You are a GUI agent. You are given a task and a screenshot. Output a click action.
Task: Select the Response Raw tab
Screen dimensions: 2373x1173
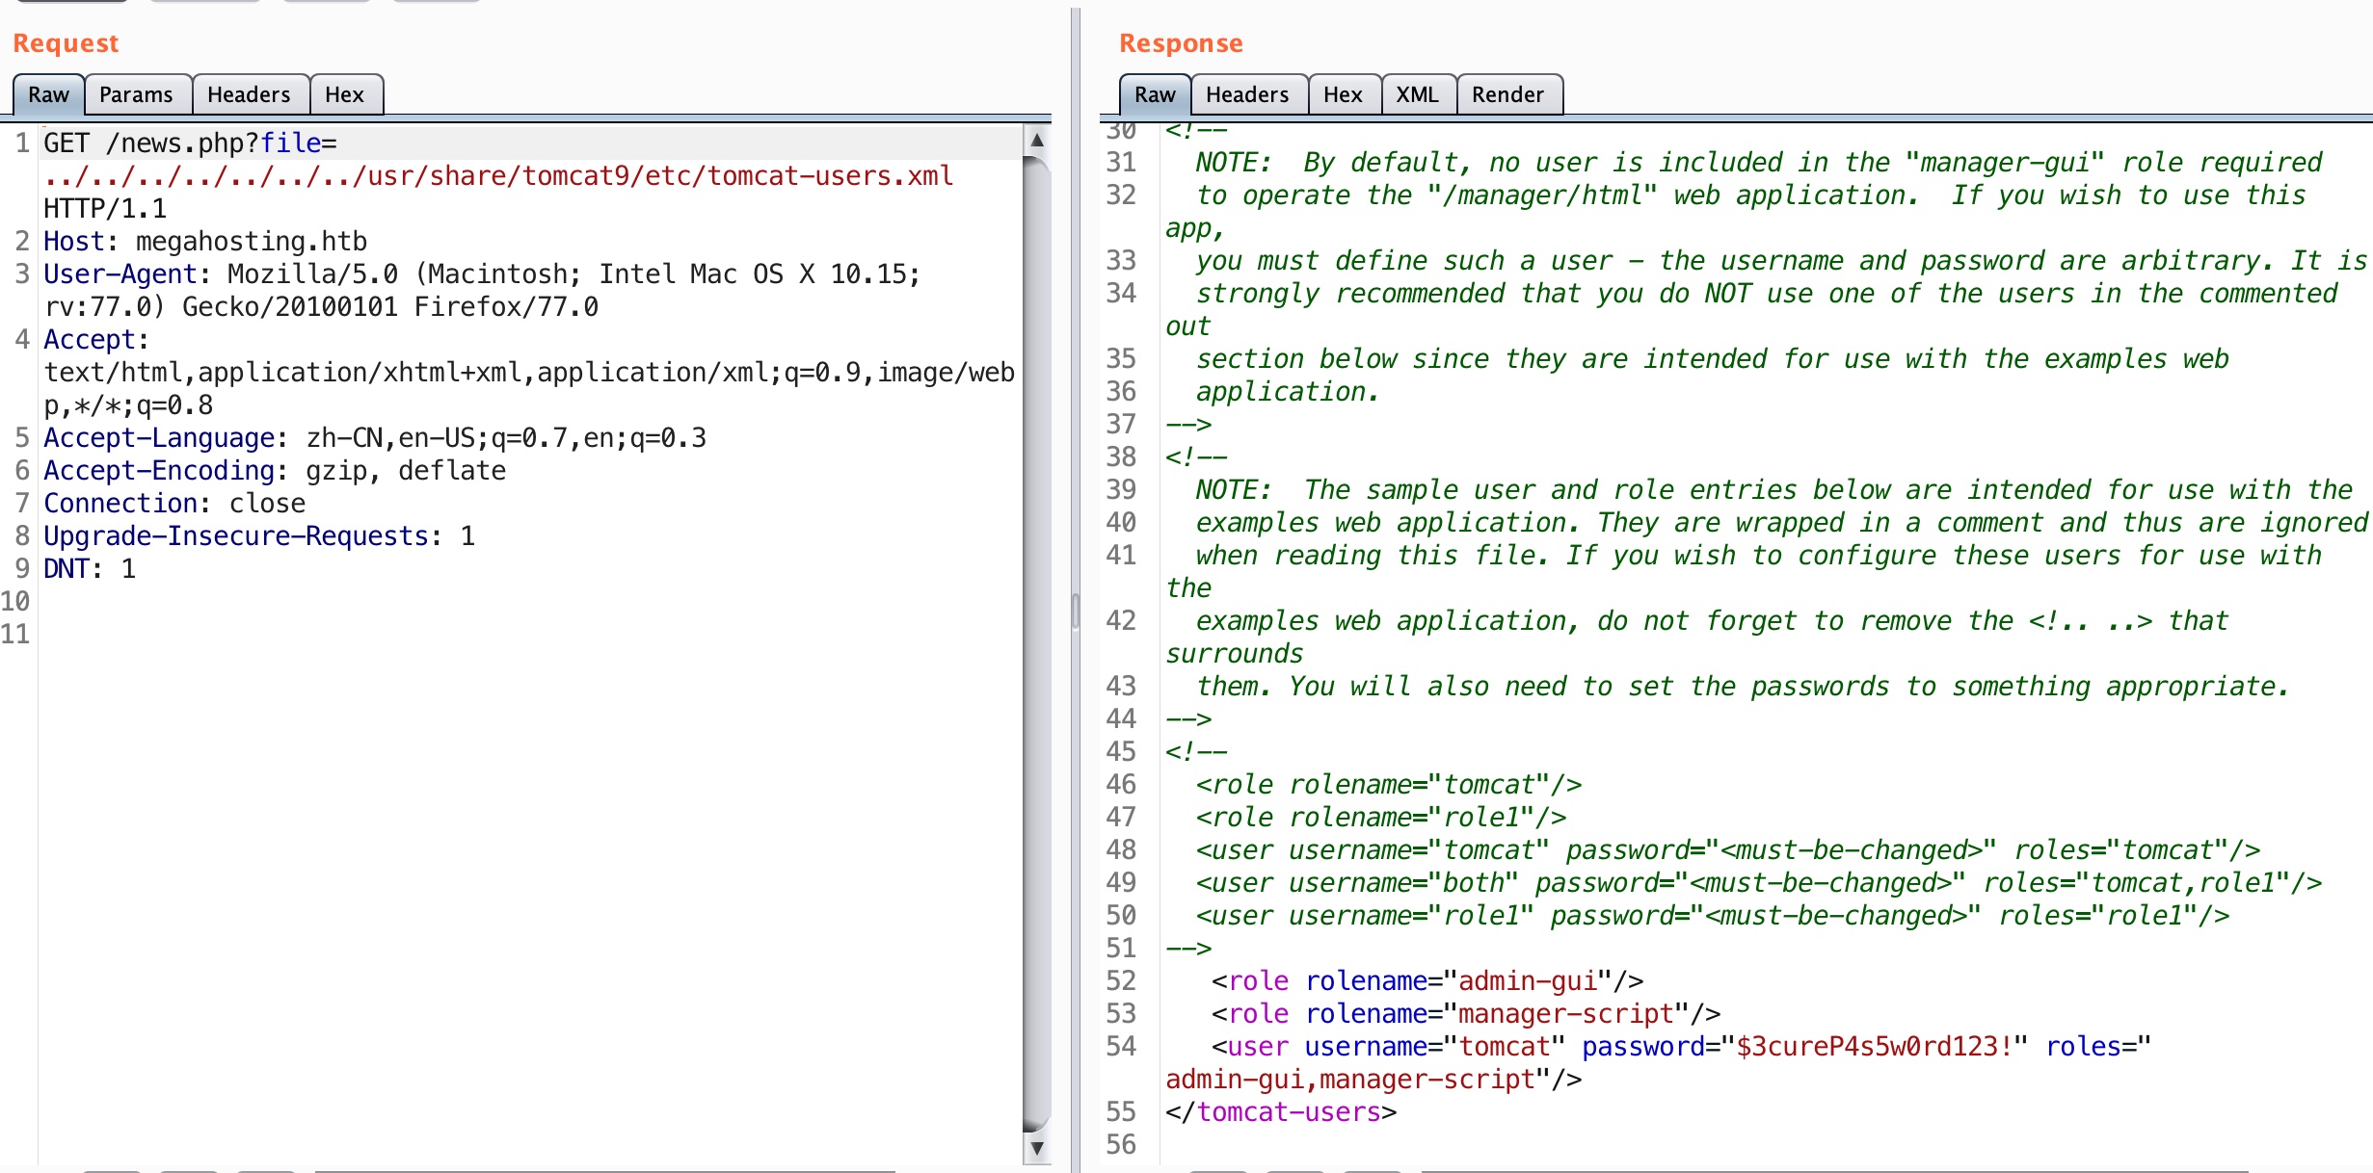(x=1155, y=94)
